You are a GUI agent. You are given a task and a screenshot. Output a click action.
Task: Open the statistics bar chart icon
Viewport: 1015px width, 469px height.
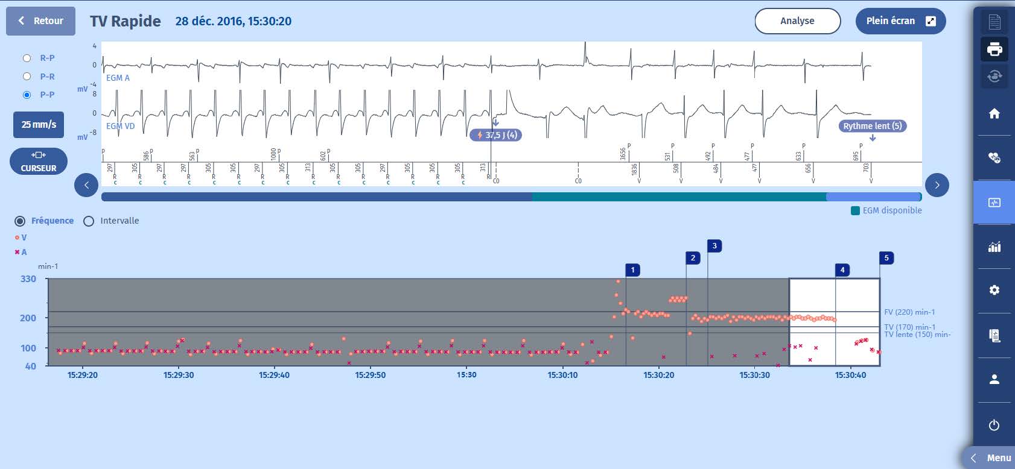tap(994, 247)
